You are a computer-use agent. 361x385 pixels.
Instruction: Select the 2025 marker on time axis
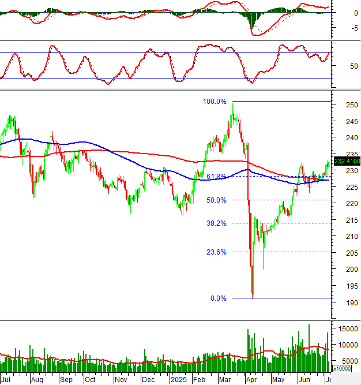pos(178,380)
